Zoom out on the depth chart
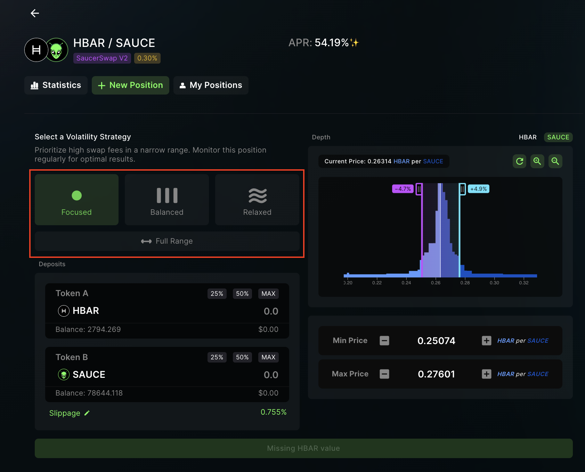Image resolution: width=585 pixels, height=472 pixels. click(555, 161)
